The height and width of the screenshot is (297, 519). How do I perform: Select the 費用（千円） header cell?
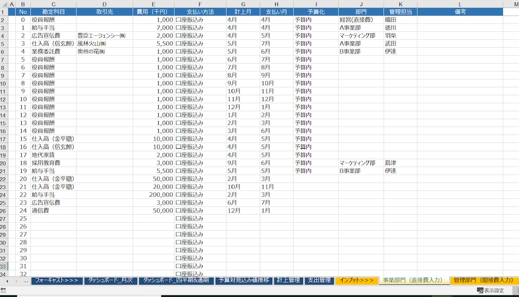coord(154,12)
